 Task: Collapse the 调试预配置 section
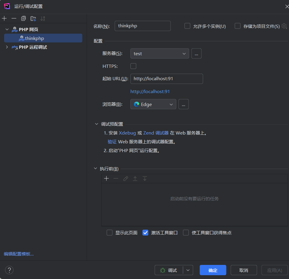[96, 124]
